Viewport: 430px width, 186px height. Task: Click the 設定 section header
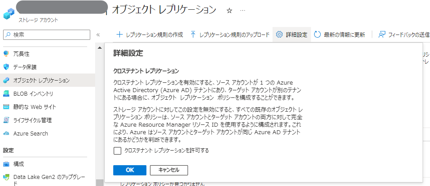pyautogui.click(x=8, y=150)
